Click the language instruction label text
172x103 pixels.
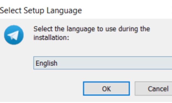click(92, 33)
